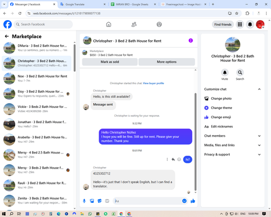Image resolution: width=271 pixels, height=217 pixels.
Task: Switch to IMRAN BRO Google Sheets tab
Action: pyautogui.click(x=133, y=4)
